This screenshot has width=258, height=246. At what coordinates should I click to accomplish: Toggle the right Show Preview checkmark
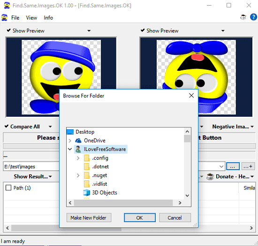[x=143, y=30]
